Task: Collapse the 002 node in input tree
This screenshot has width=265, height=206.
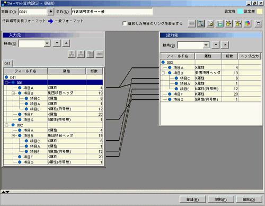Action: pyautogui.click(x=6, y=125)
